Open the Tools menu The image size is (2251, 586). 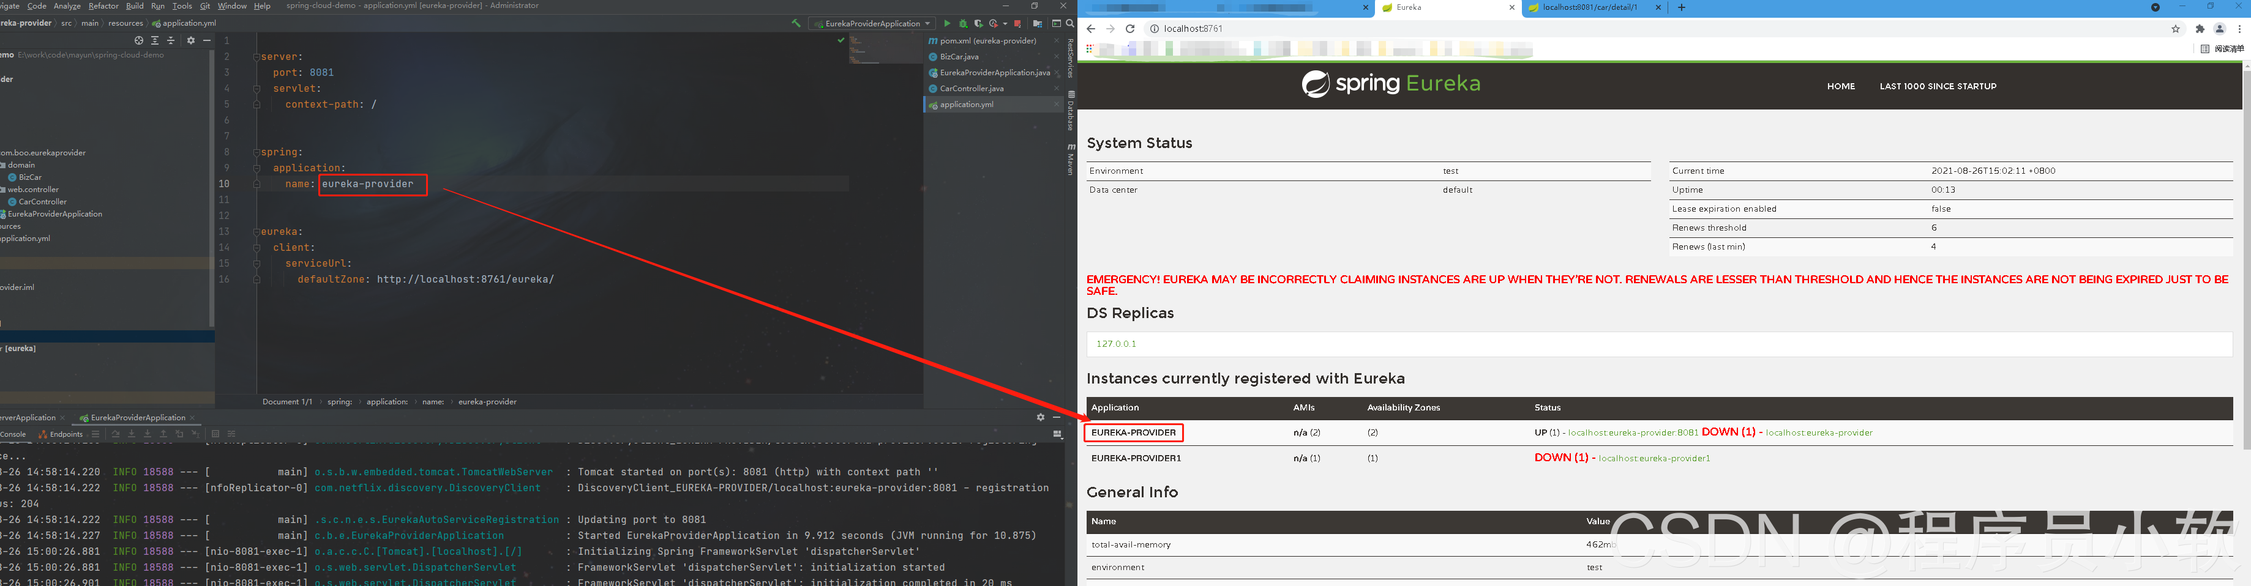tap(182, 6)
